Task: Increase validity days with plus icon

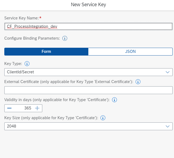Action: pos(37,108)
